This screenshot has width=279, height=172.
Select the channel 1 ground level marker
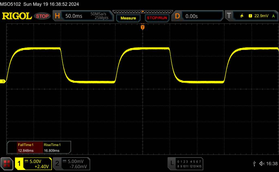[x=3, y=81]
